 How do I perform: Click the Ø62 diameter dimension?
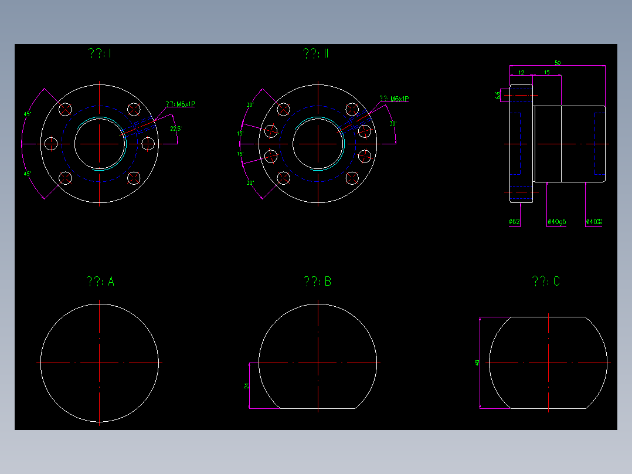514,222
